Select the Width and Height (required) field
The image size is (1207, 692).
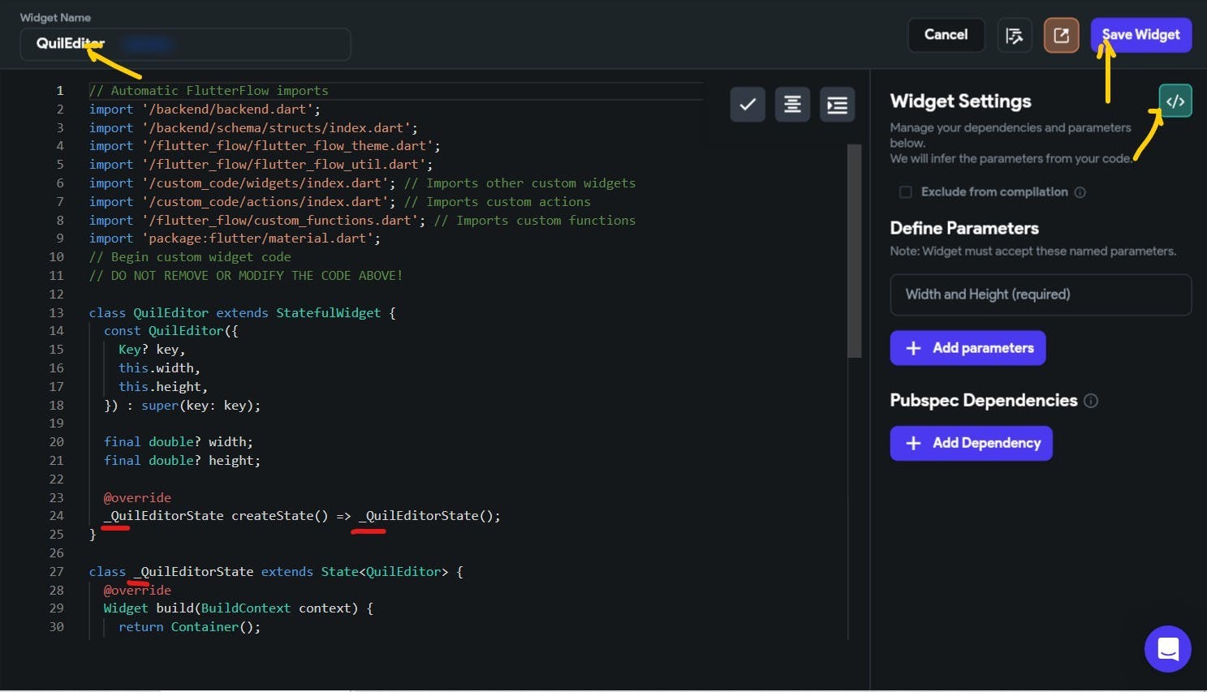[1040, 294]
